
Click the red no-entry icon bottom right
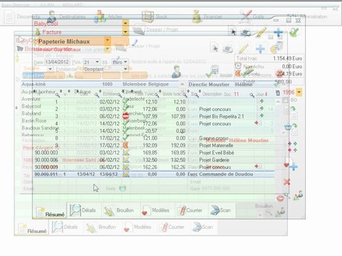(x=280, y=198)
